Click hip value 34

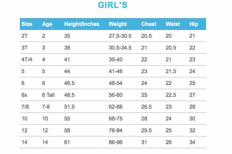(192, 142)
